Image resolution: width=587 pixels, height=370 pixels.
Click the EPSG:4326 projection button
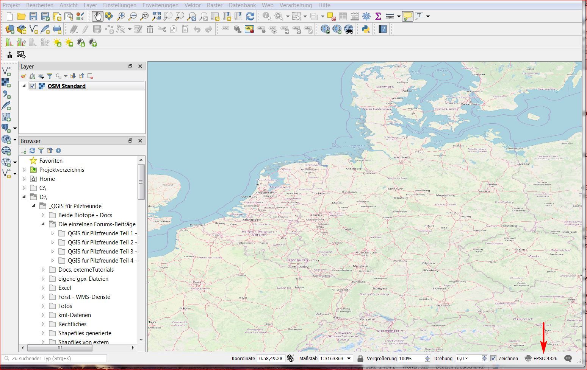545,358
